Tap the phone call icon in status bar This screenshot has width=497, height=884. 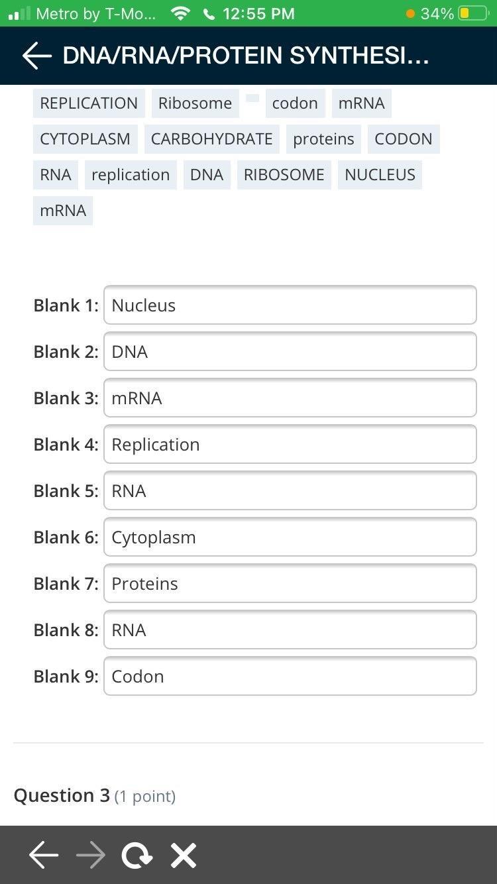(210, 13)
